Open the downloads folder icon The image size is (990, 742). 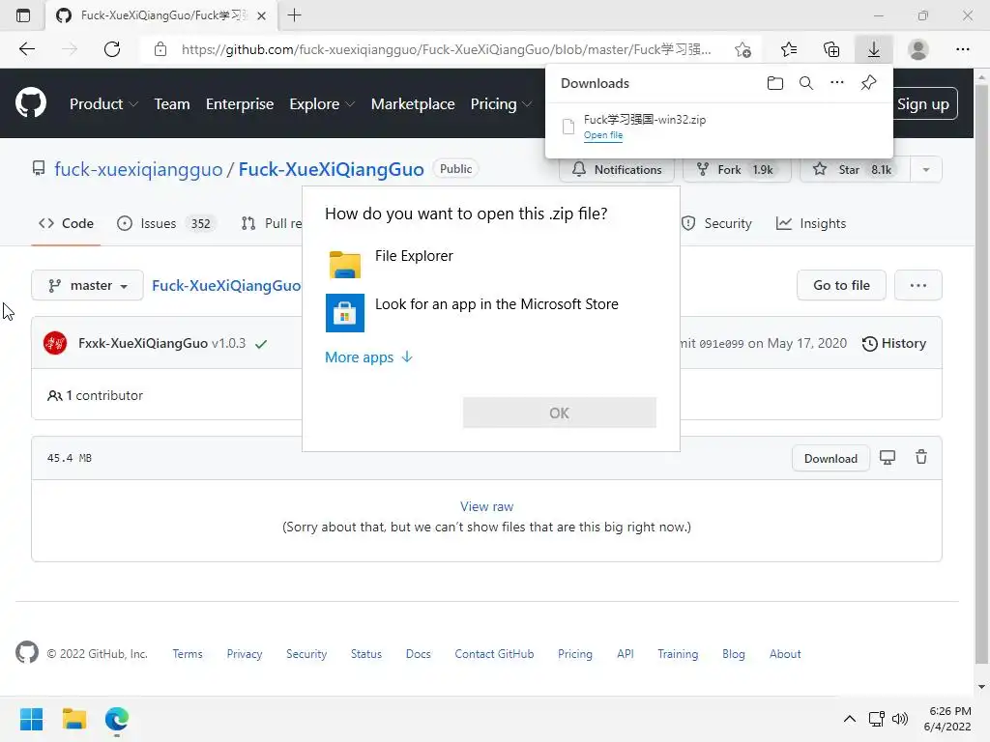(774, 83)
